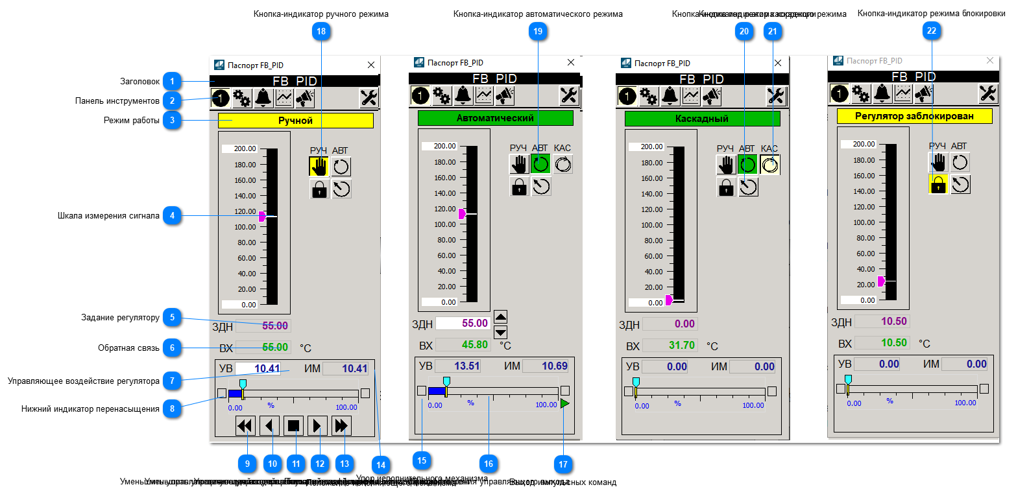Open the trend chart tab in the Автоматический window
The height and width of the screenshot is (498, 1016).
coord(483,95)
